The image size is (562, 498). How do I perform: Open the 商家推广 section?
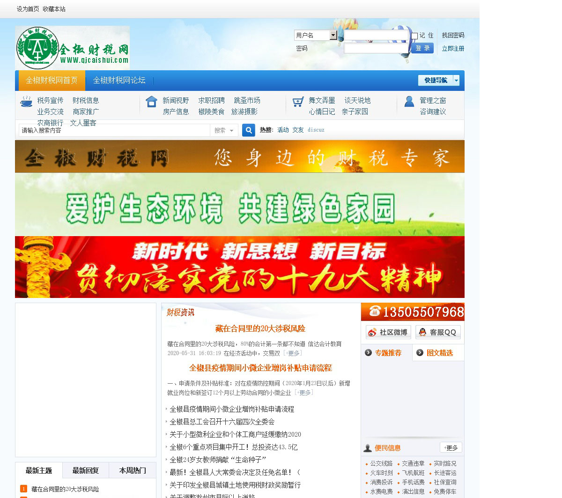tap(86, 111)
